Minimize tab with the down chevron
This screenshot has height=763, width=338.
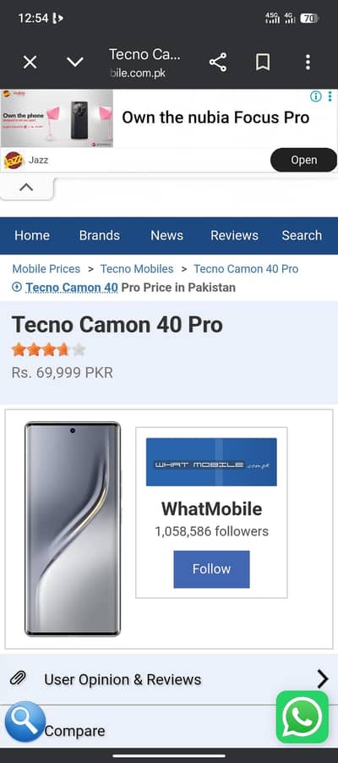point(75,63)
